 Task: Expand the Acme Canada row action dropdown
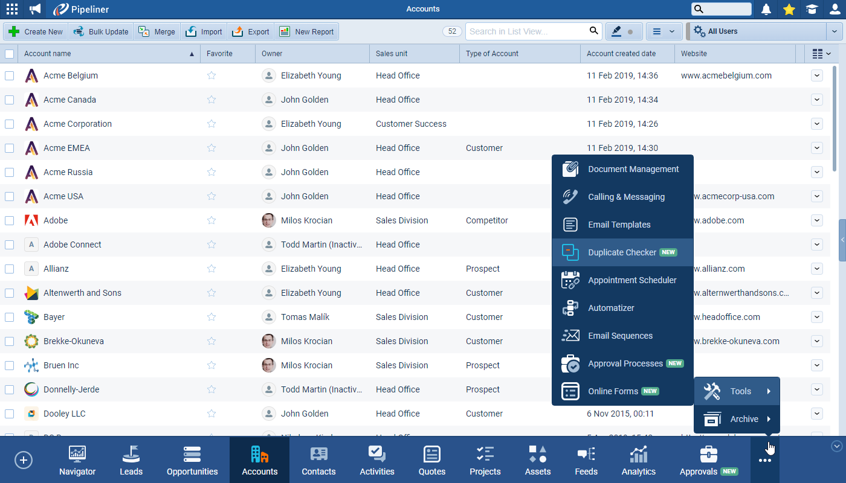point(817,100)
